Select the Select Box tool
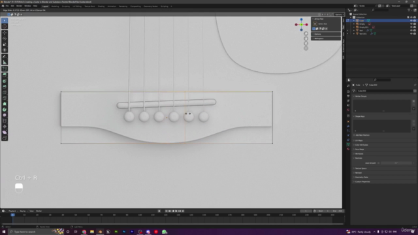 (x=5, y=20)
